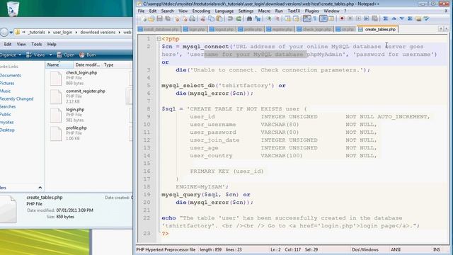Screen dimensions: 453x255
Task: Click the blue down-triangle toolbar icon
Action: 402,18
